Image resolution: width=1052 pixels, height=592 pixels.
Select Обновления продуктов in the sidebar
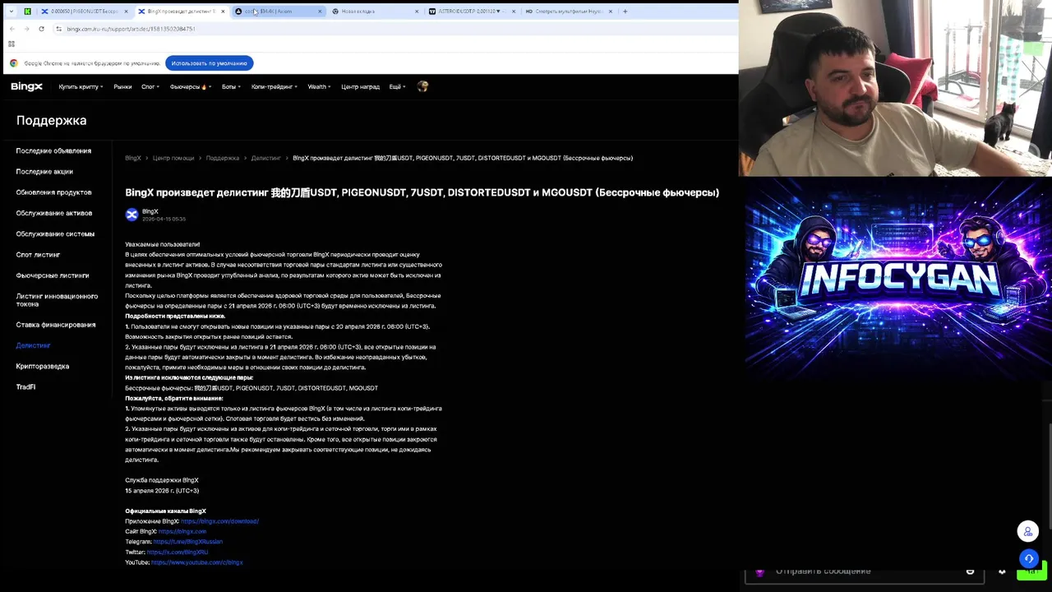(x=53, y=192)
